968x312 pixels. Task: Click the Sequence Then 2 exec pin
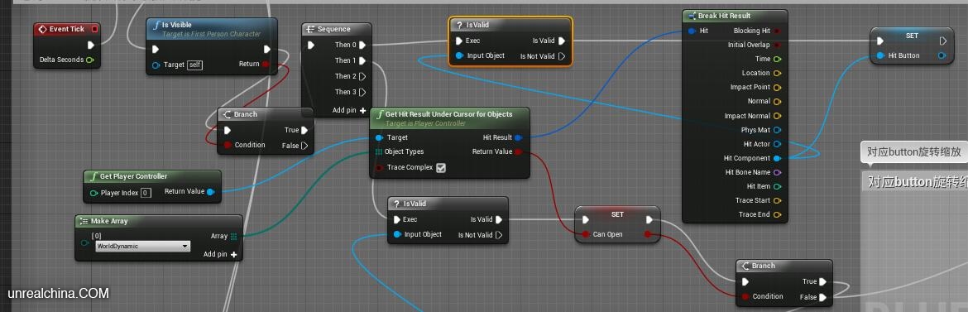click(x=362, y=76)
